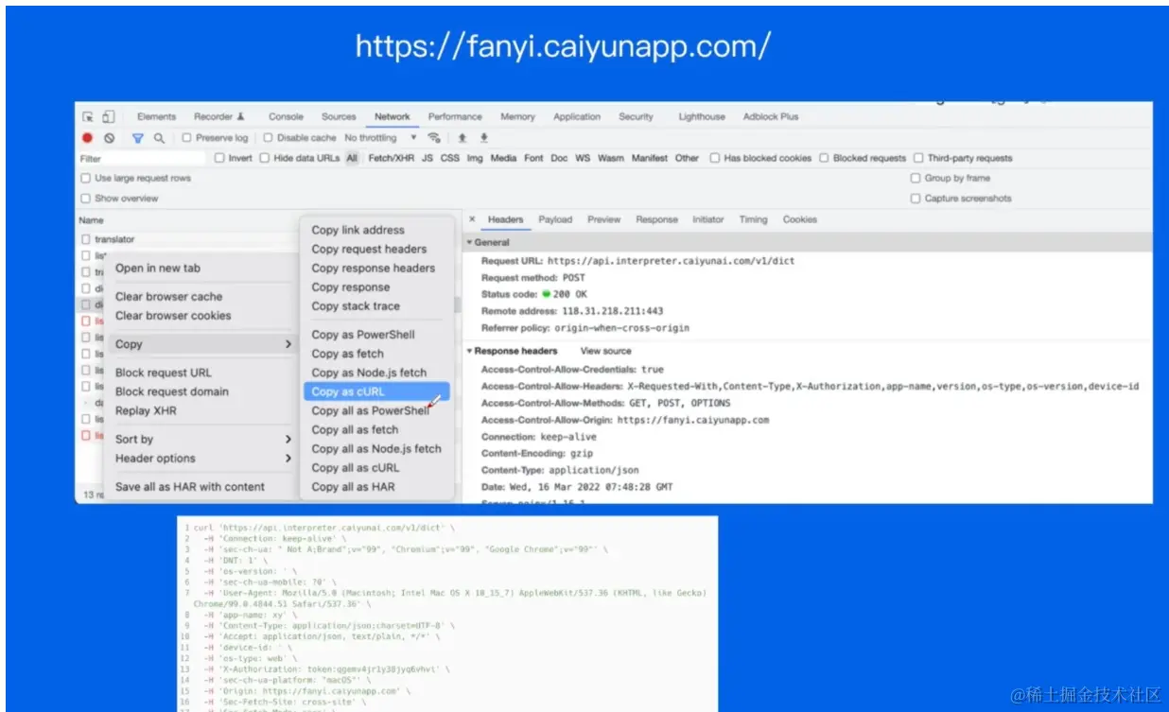Stop recording with the red record button

(x=88, y=138)
